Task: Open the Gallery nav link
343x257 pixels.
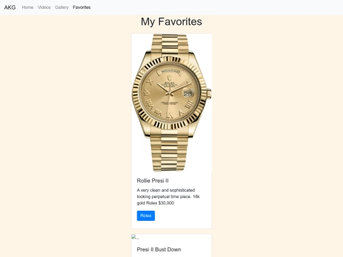Action: 62,8
